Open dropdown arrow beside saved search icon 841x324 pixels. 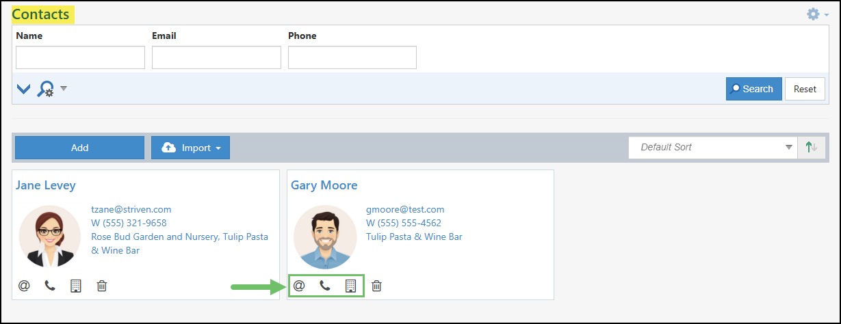[x=63, y=88]
